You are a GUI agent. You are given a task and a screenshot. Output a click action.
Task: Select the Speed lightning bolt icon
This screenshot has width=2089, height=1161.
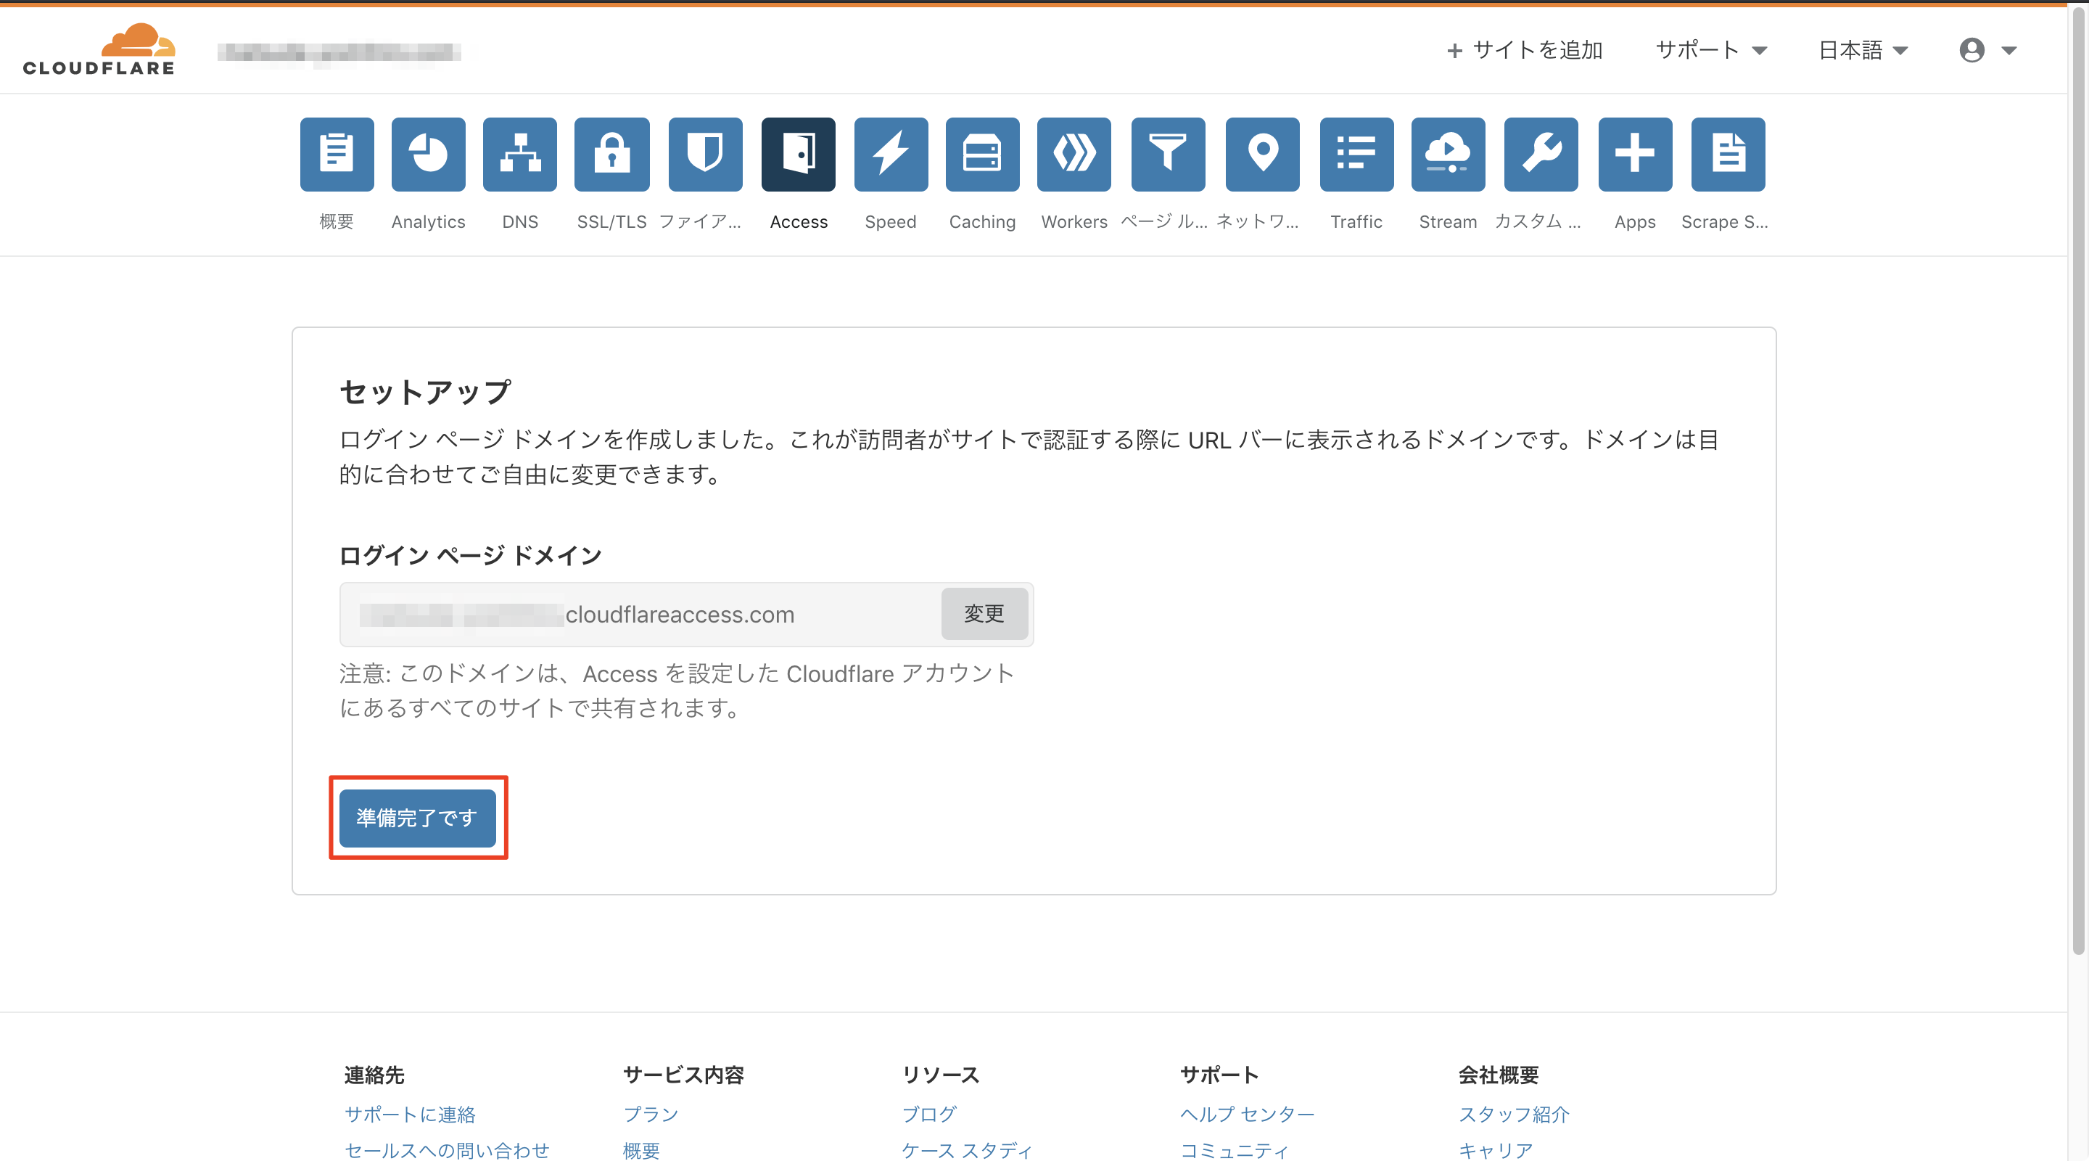(891, 154)
